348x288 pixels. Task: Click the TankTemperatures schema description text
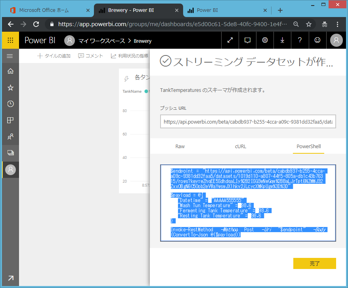[x=212, y=90]
